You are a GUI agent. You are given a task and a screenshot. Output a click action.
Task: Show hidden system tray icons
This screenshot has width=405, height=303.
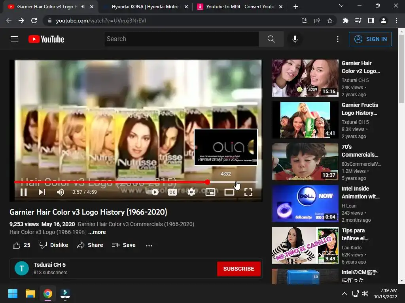click(x=344, y=294)
